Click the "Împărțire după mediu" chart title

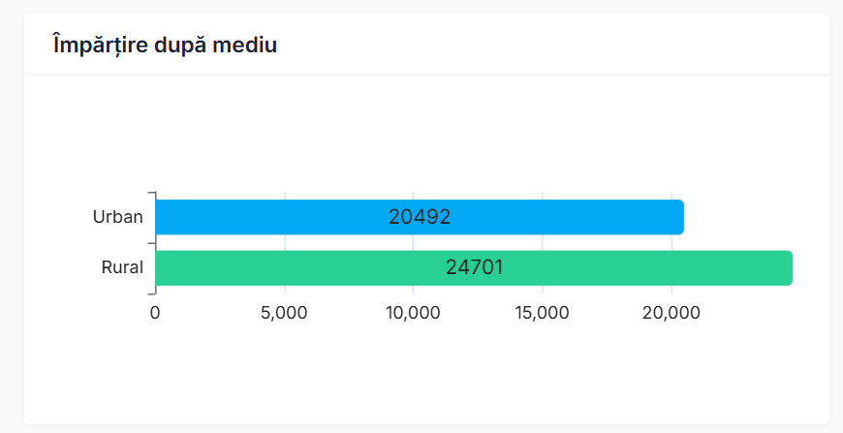165,45
